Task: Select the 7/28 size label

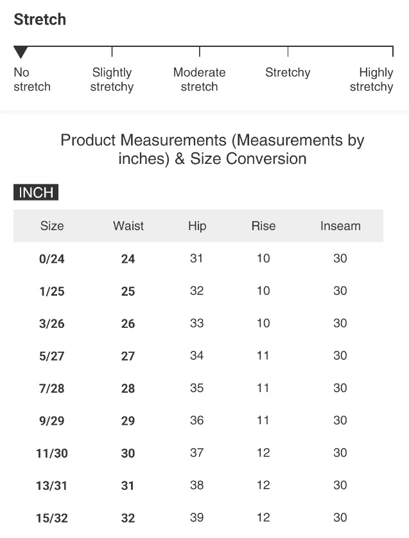Action: point(52,388)
